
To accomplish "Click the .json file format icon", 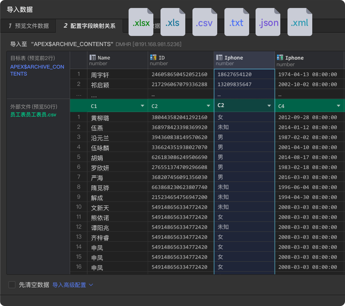I will [x=268, y=22].
